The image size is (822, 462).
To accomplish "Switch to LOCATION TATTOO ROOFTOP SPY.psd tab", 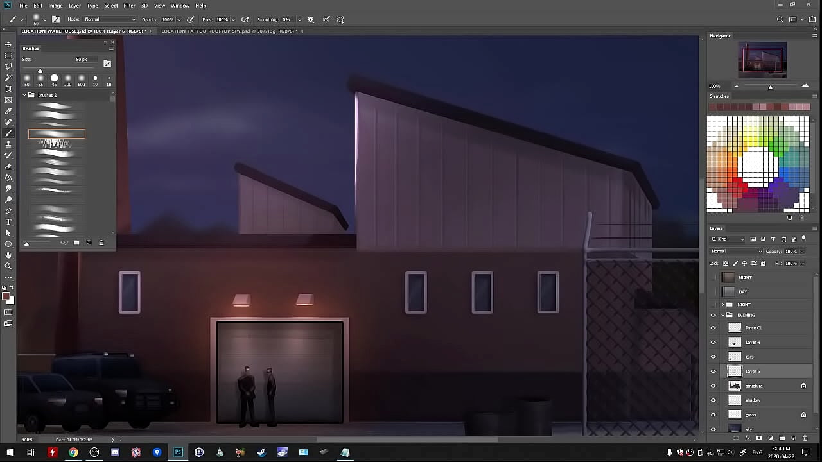I will click(x=228, y=31).
